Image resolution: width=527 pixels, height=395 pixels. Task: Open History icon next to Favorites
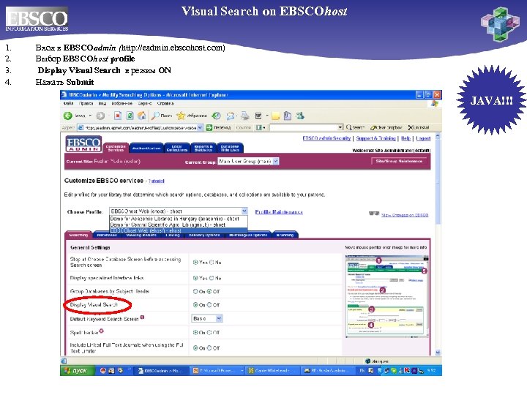click(x=216, y=116)
